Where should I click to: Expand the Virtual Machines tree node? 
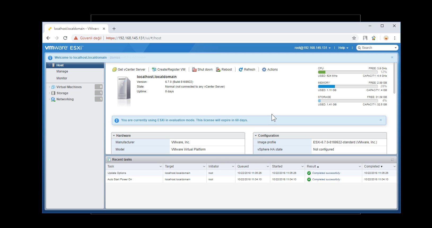(49, 87)
